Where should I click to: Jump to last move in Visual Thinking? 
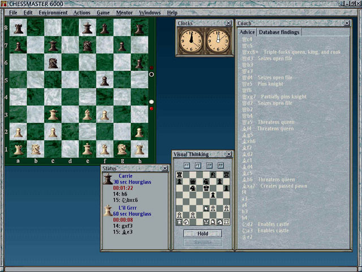click(x=221, y=165)
